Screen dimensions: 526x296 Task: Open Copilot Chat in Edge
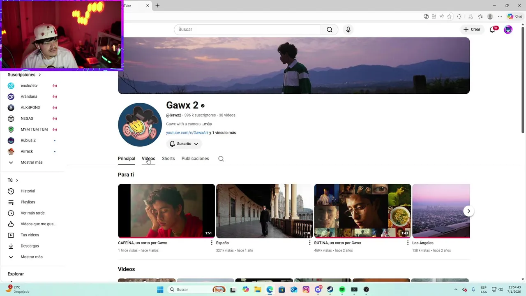pyautogui.click(x=514, y=16)
